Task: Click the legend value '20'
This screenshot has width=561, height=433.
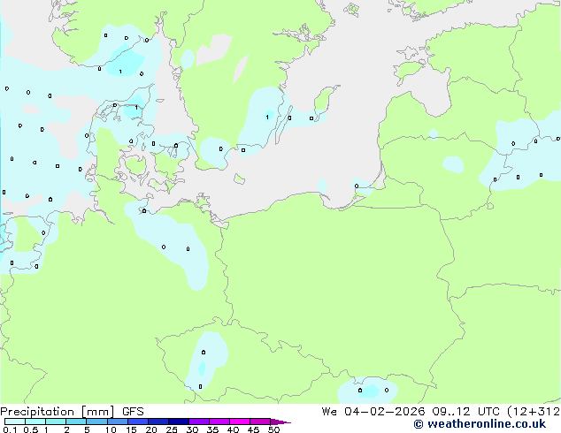Action: (x=151, y=429)
